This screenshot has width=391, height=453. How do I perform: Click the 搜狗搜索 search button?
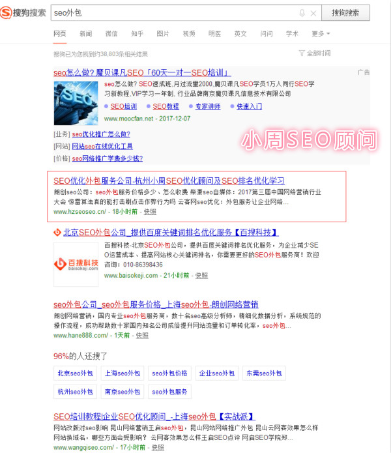click(345, 13)
